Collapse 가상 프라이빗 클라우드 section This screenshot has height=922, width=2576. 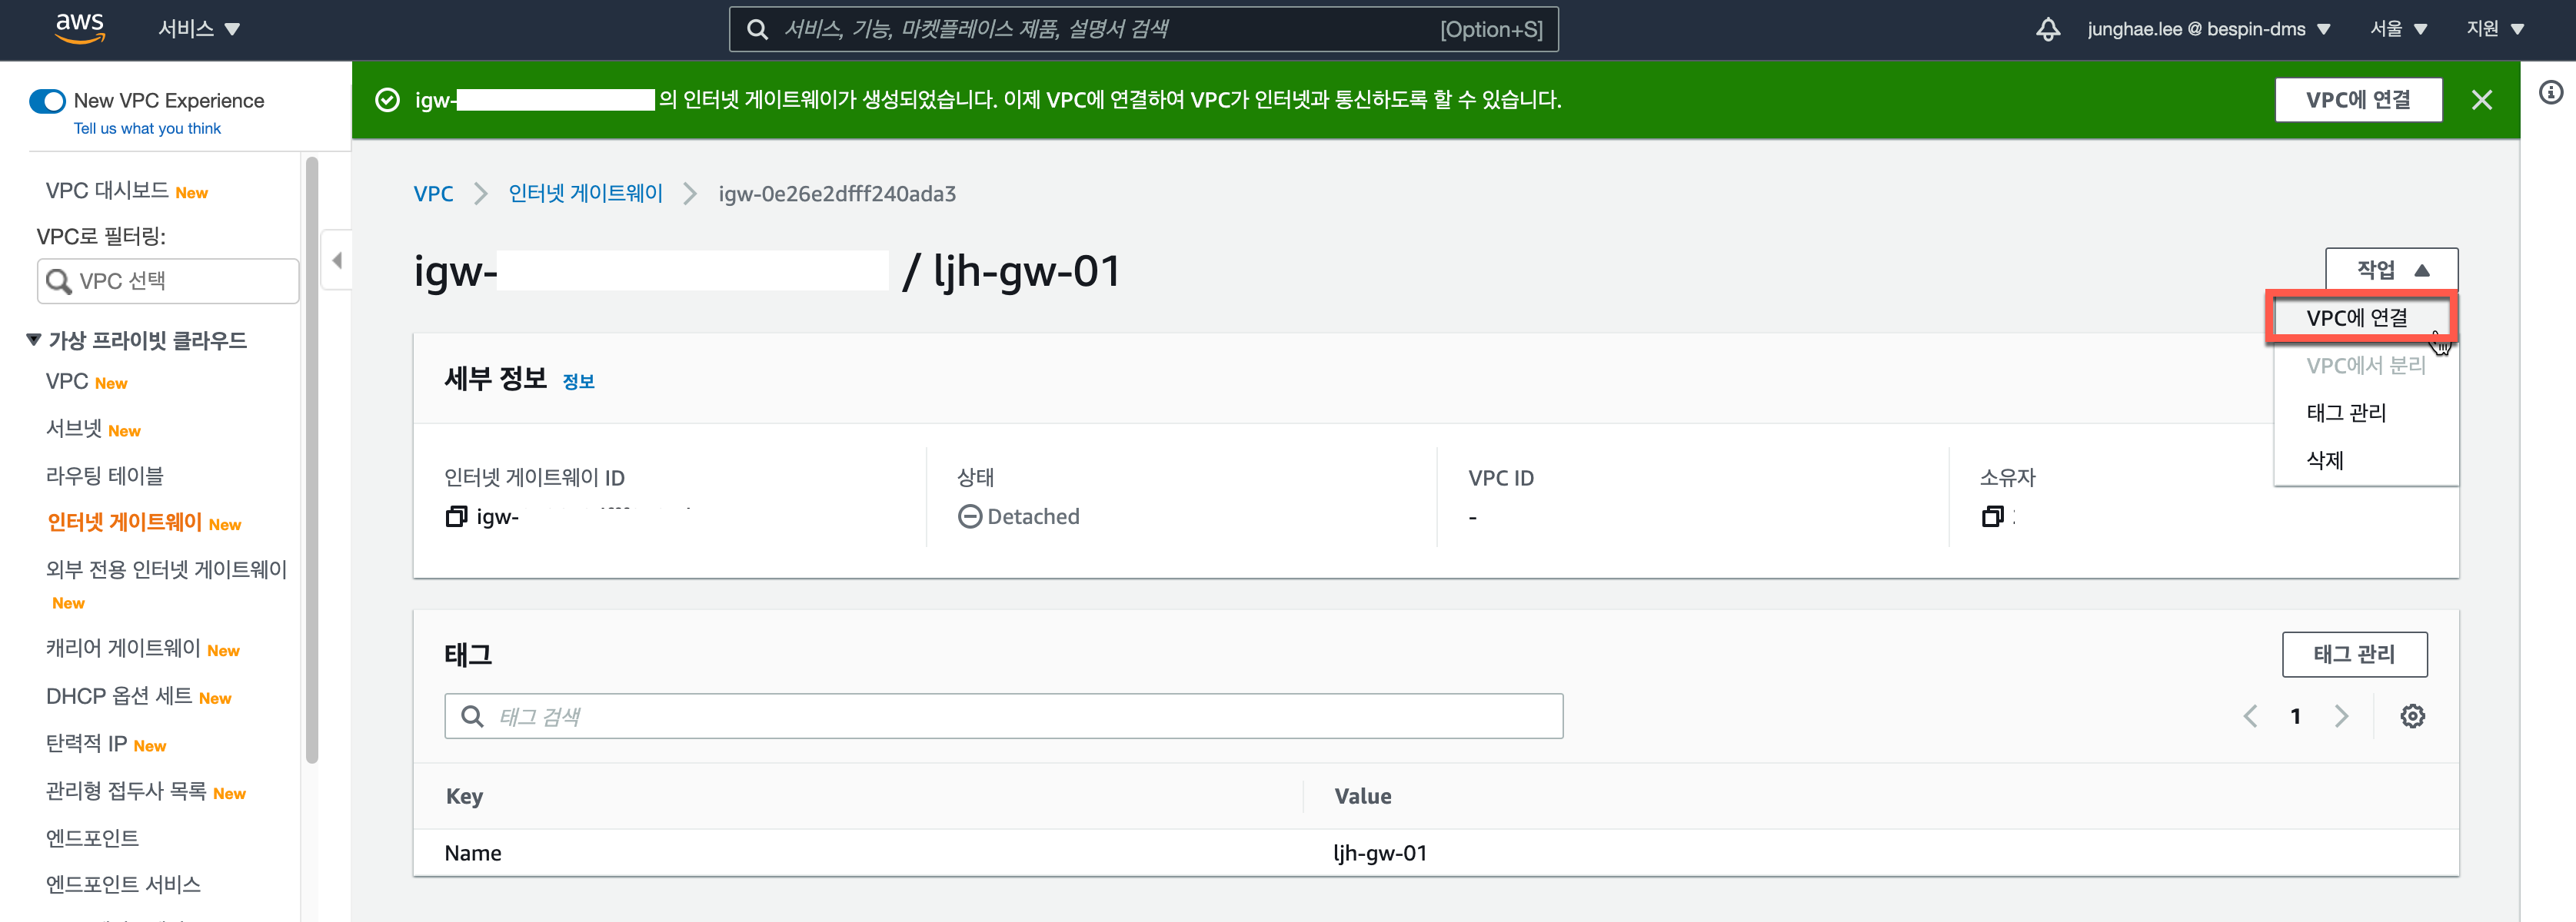(34, 340)
